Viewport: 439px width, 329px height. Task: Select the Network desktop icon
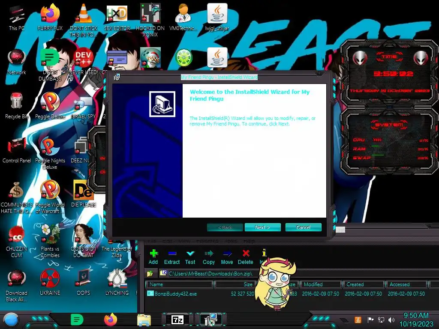[17, 62]
